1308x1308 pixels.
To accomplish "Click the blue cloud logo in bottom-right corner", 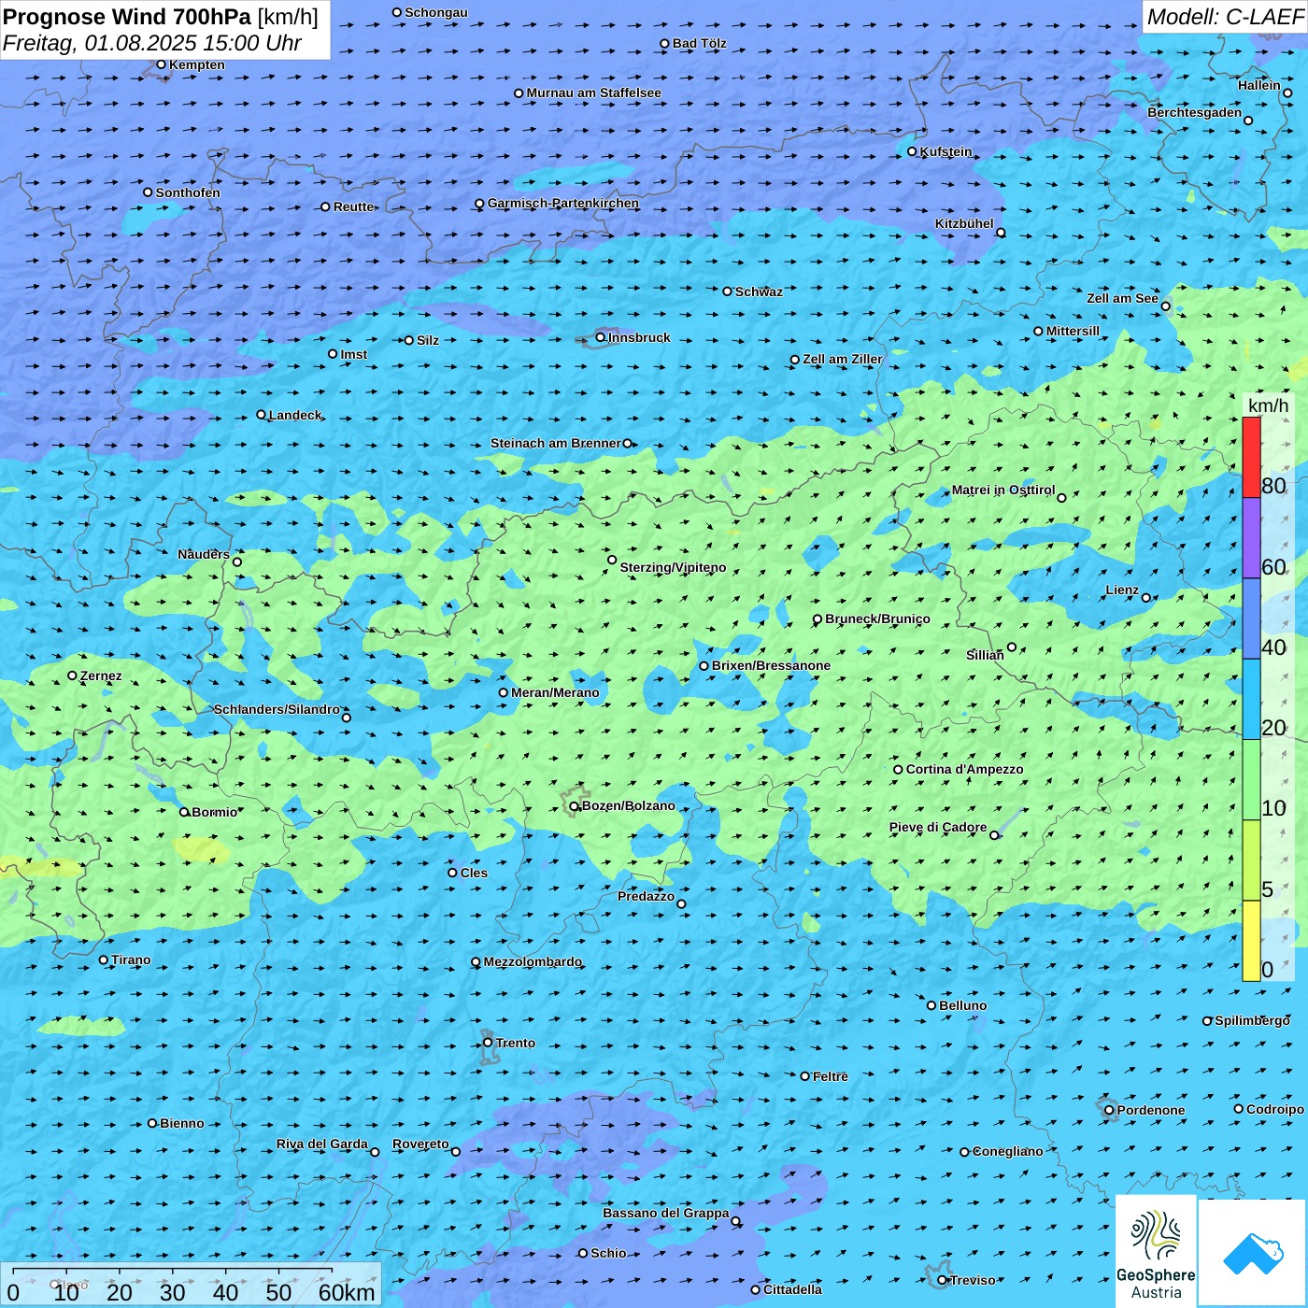I will (x=1253, y=1253).
